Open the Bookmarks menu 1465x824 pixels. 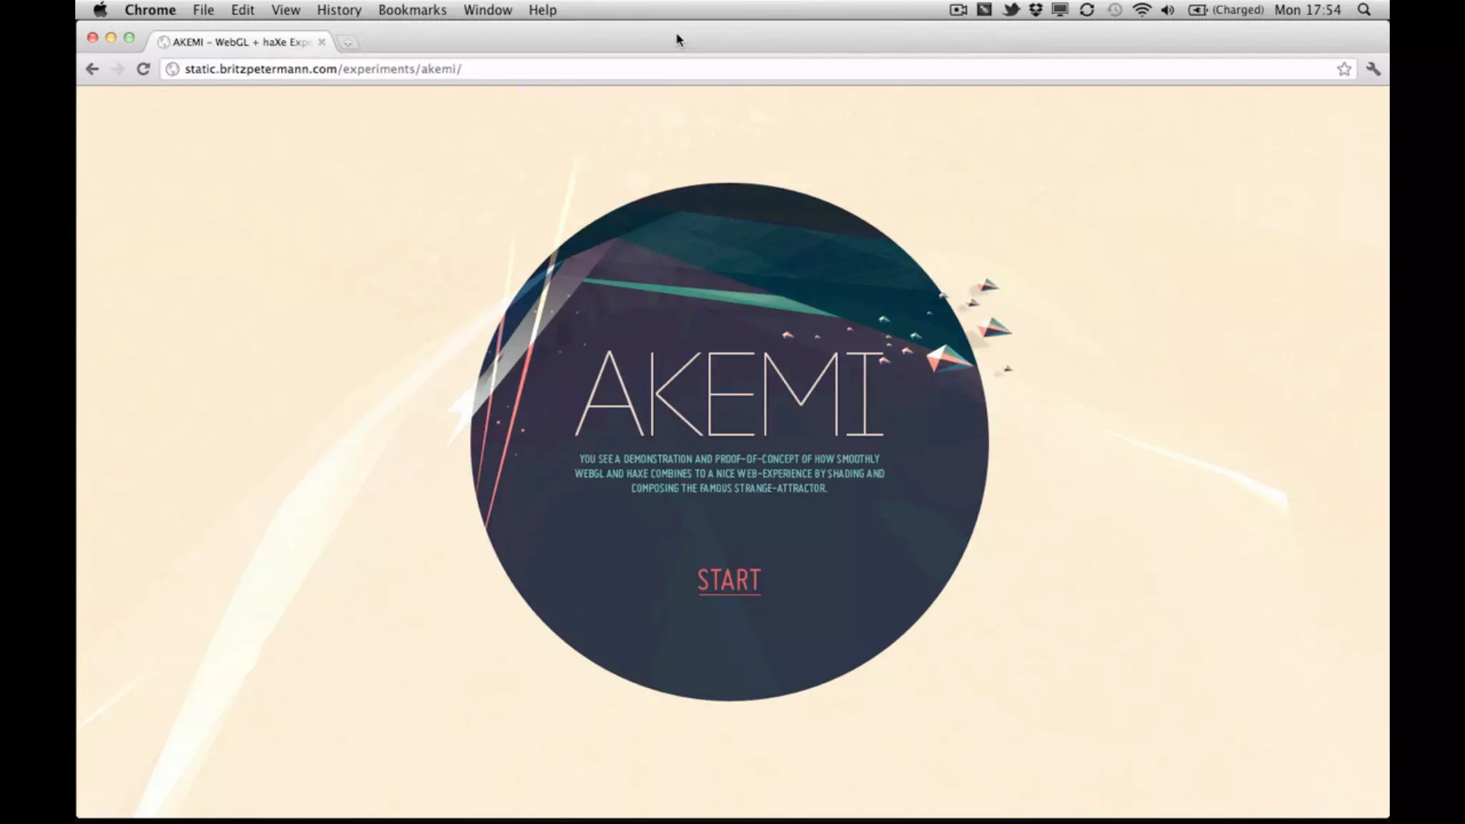tap(412, 10)
